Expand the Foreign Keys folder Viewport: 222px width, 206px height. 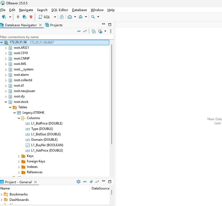[19, 161]
